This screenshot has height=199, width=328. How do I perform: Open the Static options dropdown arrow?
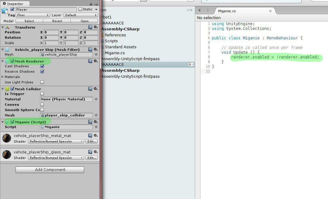pos(96,10)
